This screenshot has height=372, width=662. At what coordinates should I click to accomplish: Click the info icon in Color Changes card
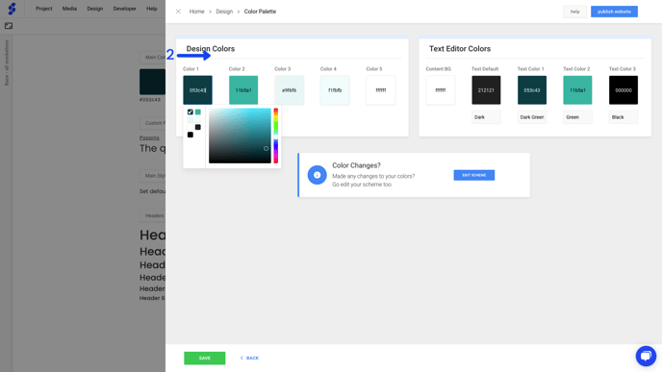click(x=318, y=175)
